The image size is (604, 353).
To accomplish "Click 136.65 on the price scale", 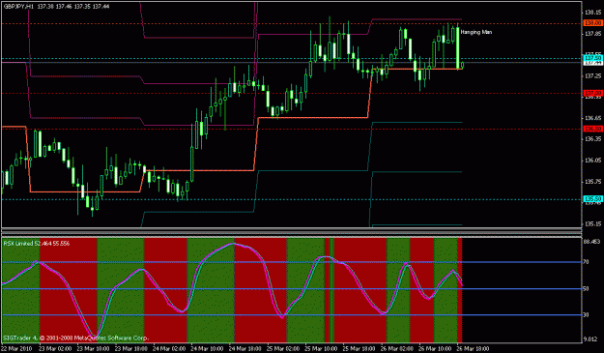I will 593,118.
